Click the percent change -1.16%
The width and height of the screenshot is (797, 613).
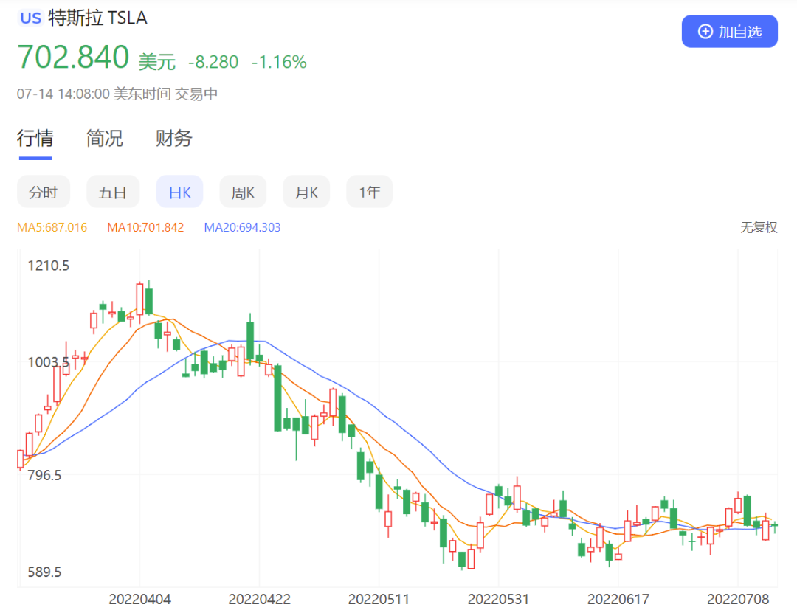[279, 62]
